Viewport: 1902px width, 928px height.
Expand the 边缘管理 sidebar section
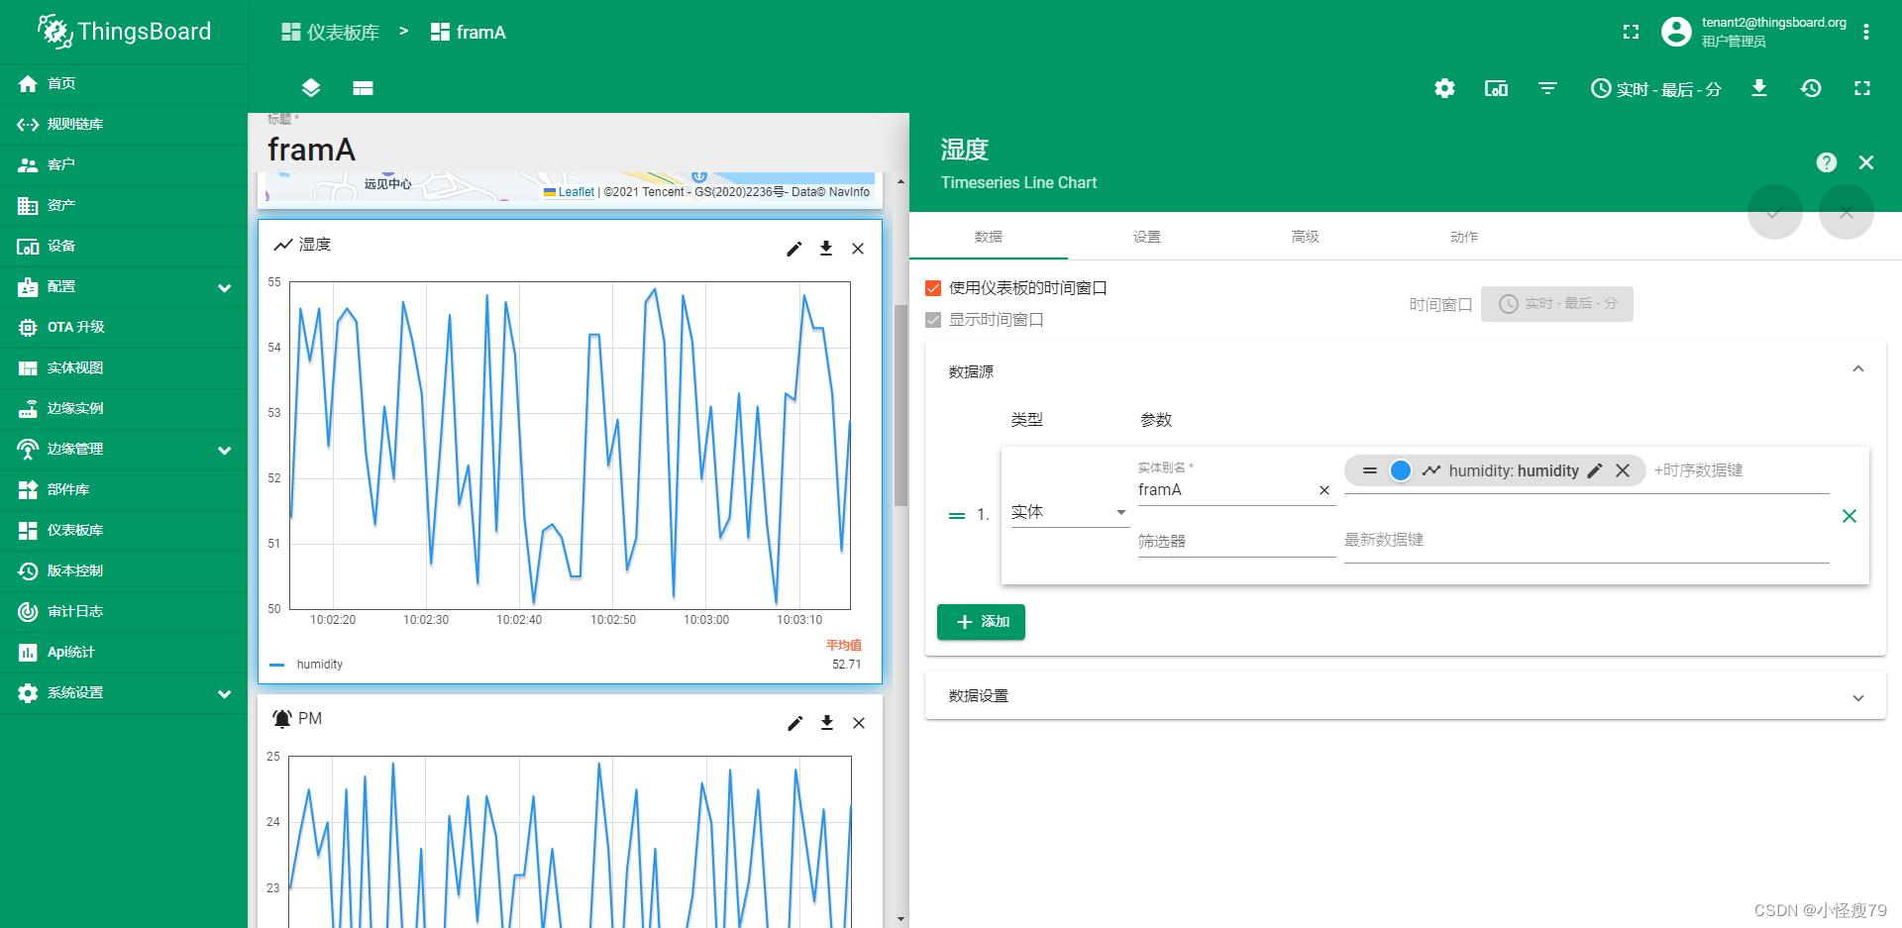124,449
